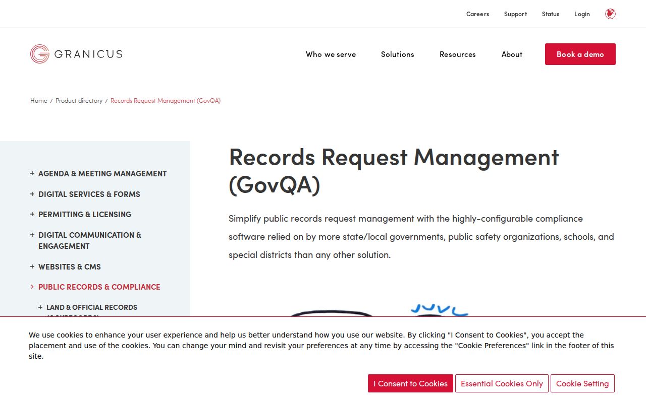The image size is (646, 403).
Task: Expand Digital Communication & Engagement plus icon
Action: point(32,235)
